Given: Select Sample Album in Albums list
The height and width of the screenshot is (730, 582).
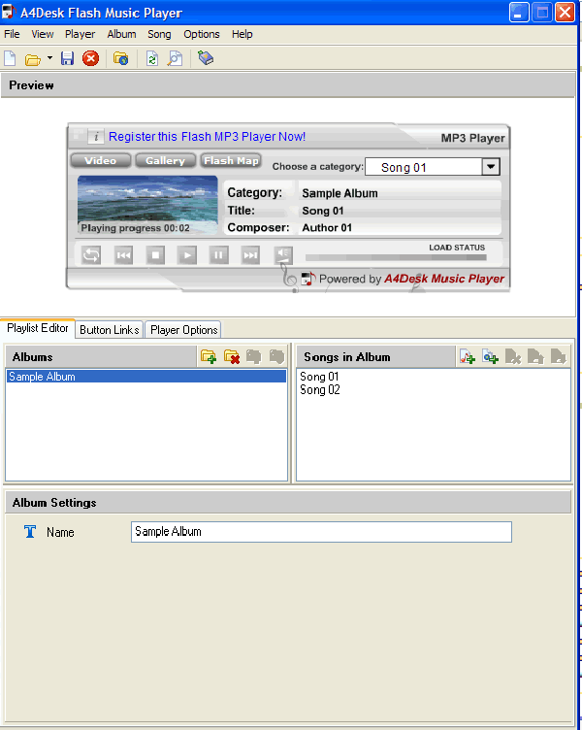Looking at the screenshot, I should point(146,377).
